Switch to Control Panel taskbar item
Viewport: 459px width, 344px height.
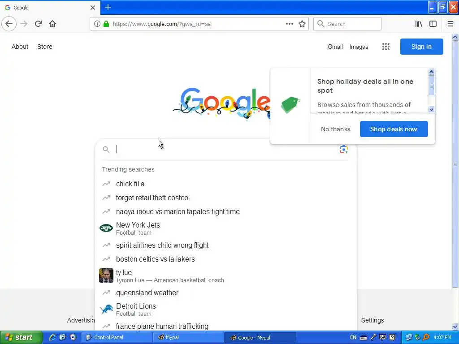tap(116, 337)
